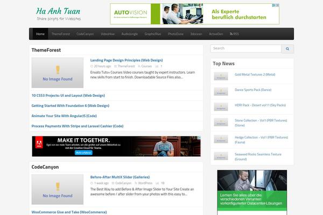Viewport: 323px width, 215px height.
Task: Open the GraphicRiver menu item
Action: click(x=153, y=34)
